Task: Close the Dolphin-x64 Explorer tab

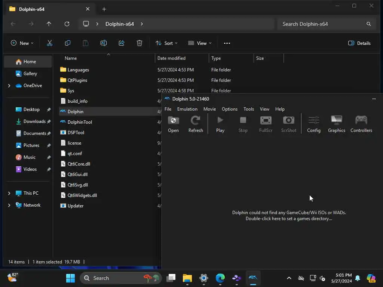Action: point(88,9)
